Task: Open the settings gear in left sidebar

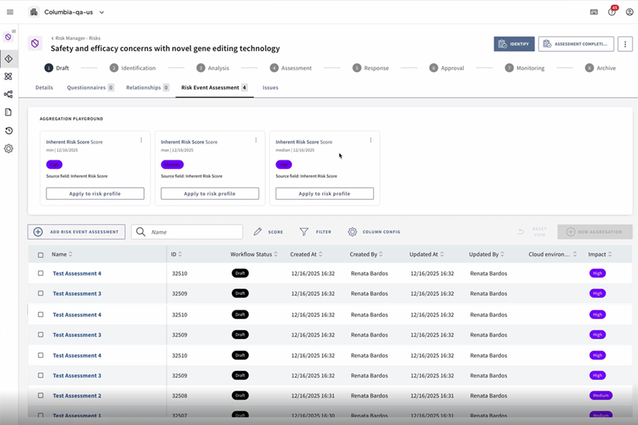Action: click(8, 148)
